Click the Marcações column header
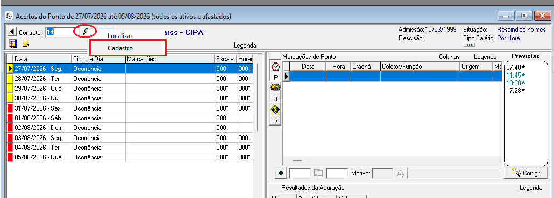Viewport: 554px width, 198px height. pyautogui.click(x=171, y=59)
